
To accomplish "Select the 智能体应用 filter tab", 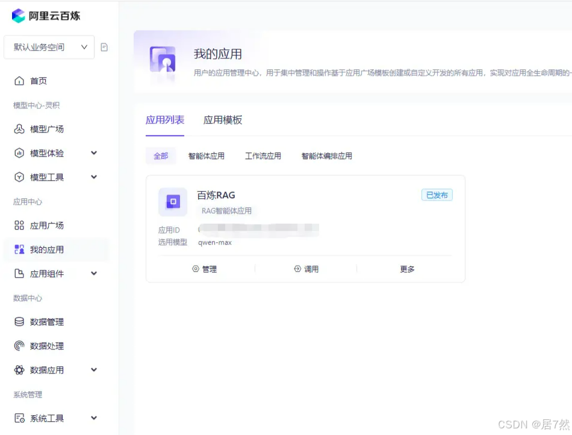I will (x=206, y=156).
